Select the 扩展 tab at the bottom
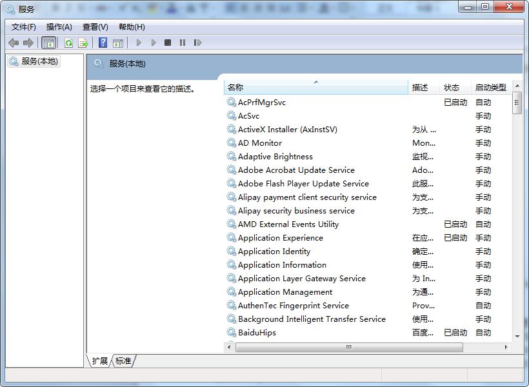529x387 pixels. (100, 361)
